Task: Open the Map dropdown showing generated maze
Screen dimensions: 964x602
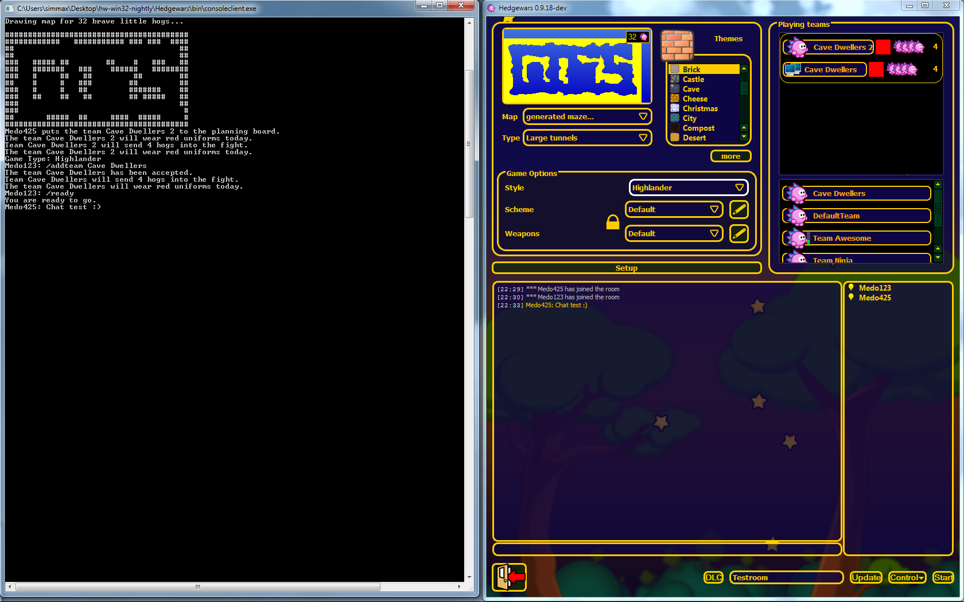Action: coord(588,116)
